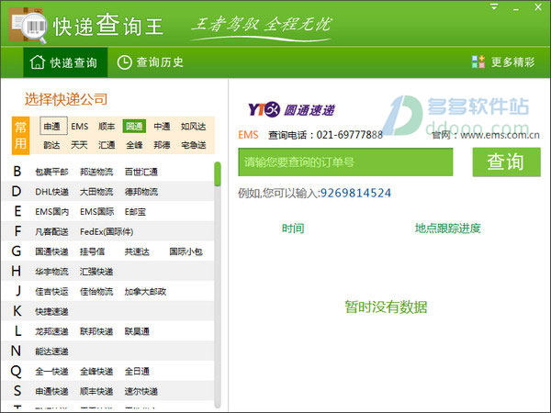Switch to the 查询历史 tab
The width and height of the screenshot is (551, 413).
(150, 62)
